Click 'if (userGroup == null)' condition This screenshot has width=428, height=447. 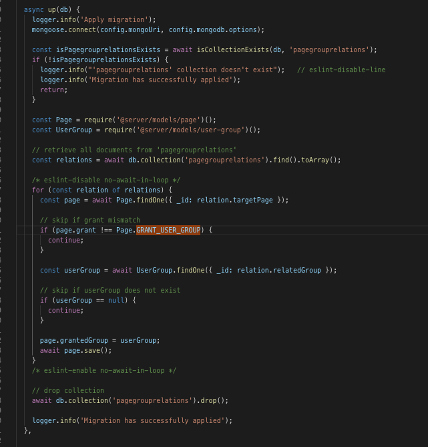tap(88, 300)
